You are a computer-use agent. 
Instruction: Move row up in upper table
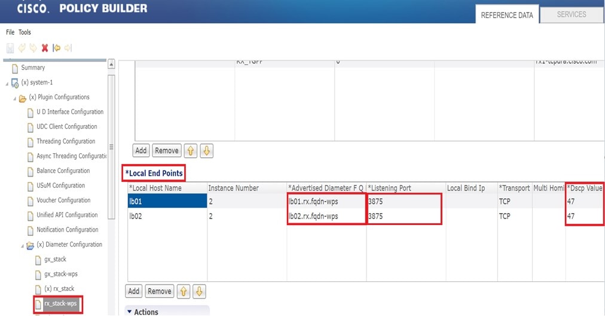click(191, 151)
